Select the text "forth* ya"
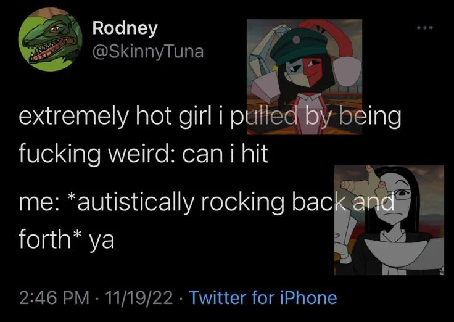454x322 pixels. point(67,239)
